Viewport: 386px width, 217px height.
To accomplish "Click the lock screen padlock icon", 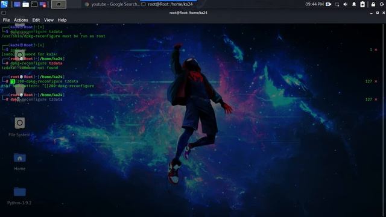I will (x=373, y=4).
